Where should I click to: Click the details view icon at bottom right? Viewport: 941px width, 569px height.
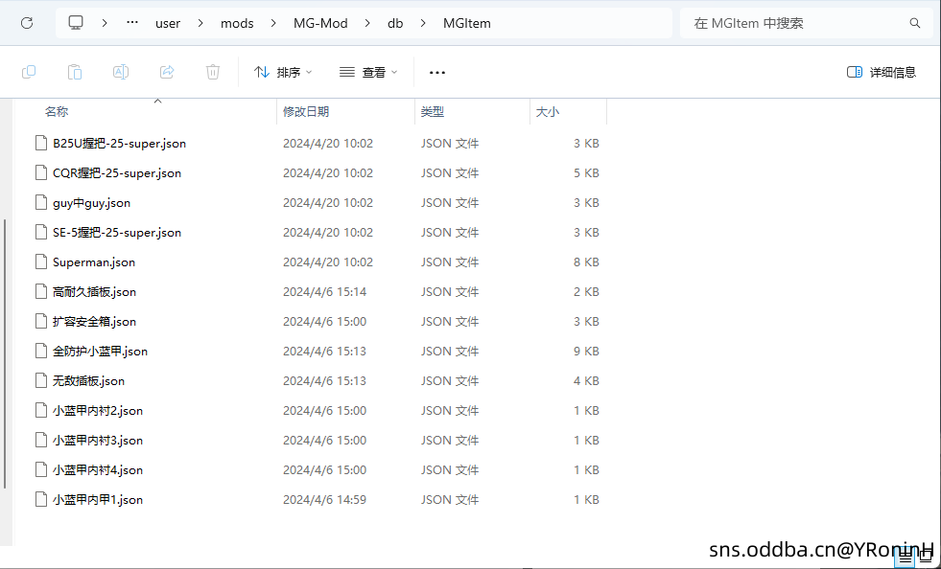point(906,557)
